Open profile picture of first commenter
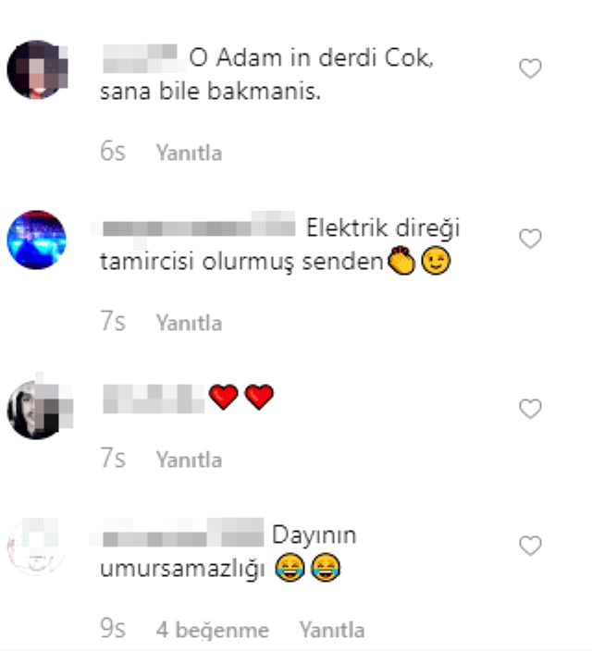The height and width of the screenshot is (651, 592). 37,69
